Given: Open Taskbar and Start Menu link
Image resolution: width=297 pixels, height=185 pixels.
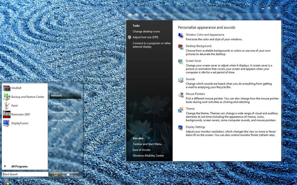Looking at the screenshot, I should click(x=147, y=144).
